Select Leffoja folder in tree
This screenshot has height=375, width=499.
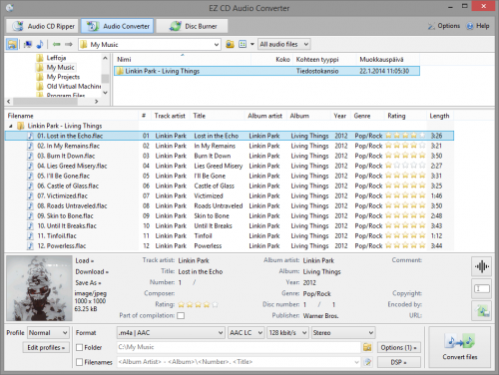tap(56, 58)
